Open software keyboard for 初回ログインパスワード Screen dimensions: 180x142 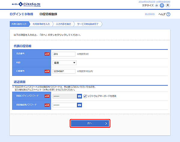click(x=79, y=96)
